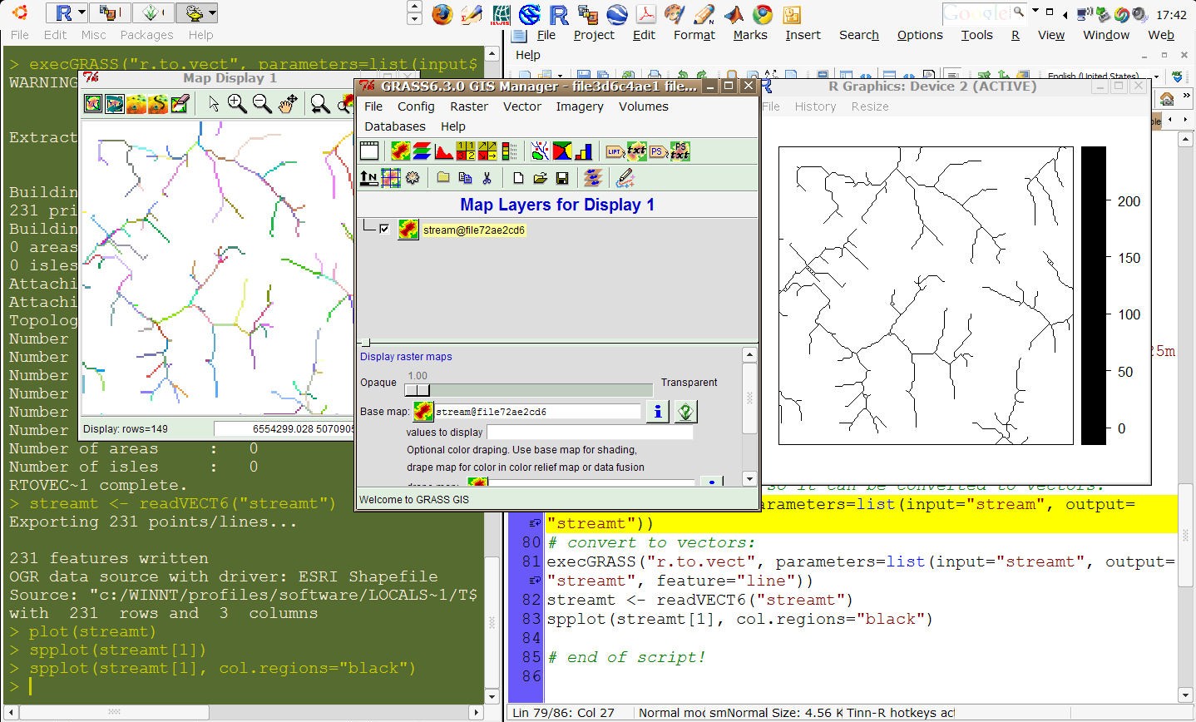Image resolution: width=1196 pixels, height=722 pixels.
Task: Click the pointer arrow tool in Map Display
Action: tap(214, 103)
